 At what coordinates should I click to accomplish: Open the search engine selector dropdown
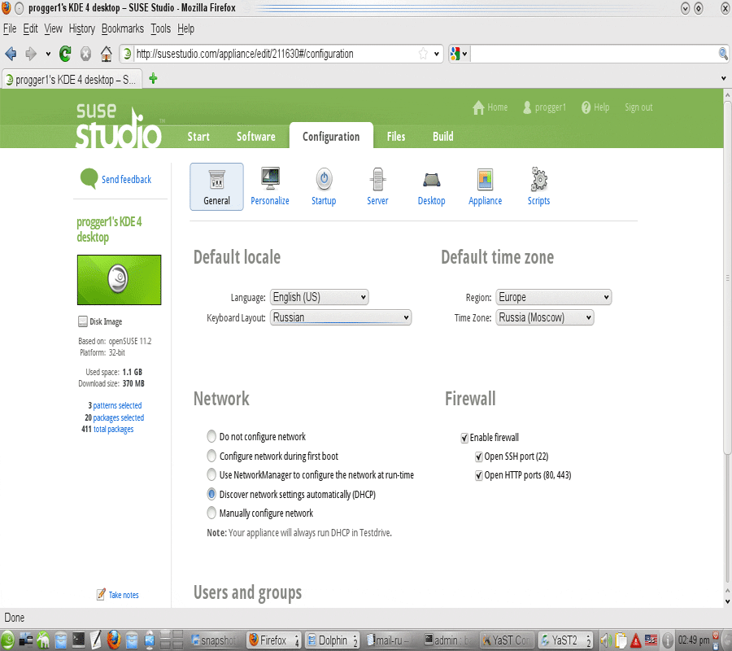pyautogui.click(x=459, y=54)
